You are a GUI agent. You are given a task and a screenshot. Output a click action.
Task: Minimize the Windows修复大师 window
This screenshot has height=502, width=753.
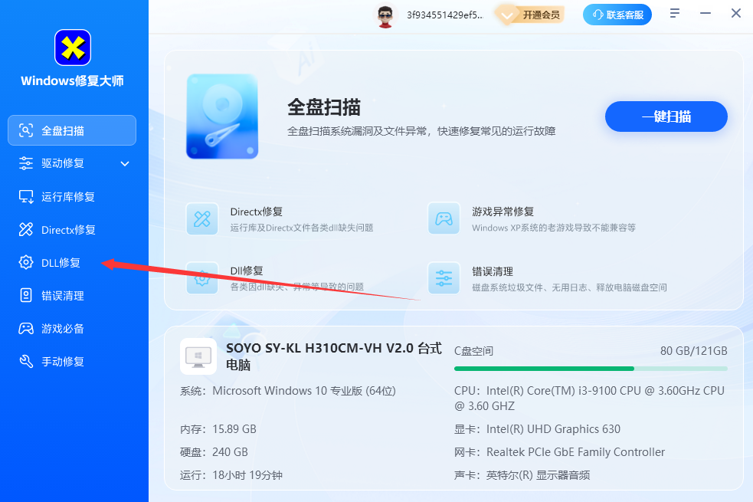click(x=706, y=14)
